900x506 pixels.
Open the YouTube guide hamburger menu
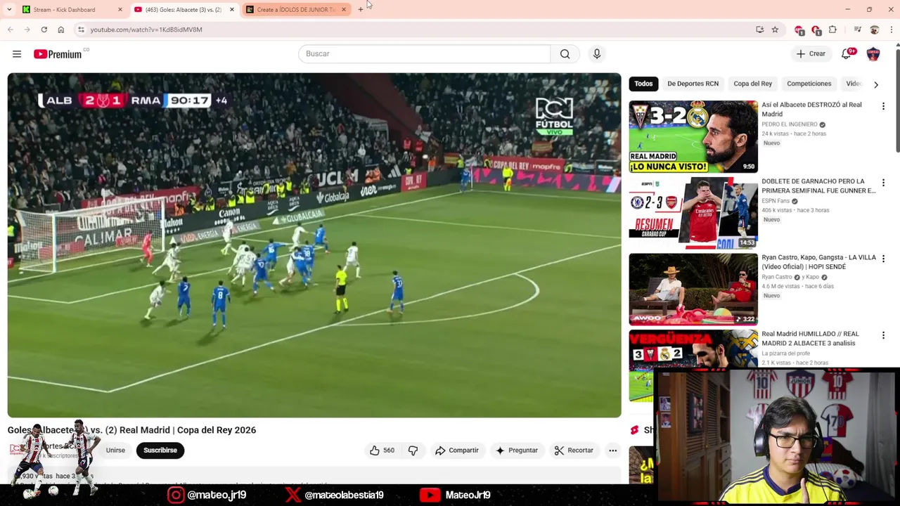pyautogui.click(x=17, y=54)
